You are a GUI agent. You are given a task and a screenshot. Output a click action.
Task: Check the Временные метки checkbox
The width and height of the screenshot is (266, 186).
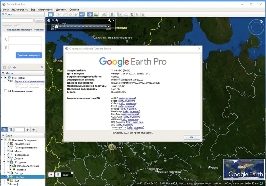tap(6, 91)
